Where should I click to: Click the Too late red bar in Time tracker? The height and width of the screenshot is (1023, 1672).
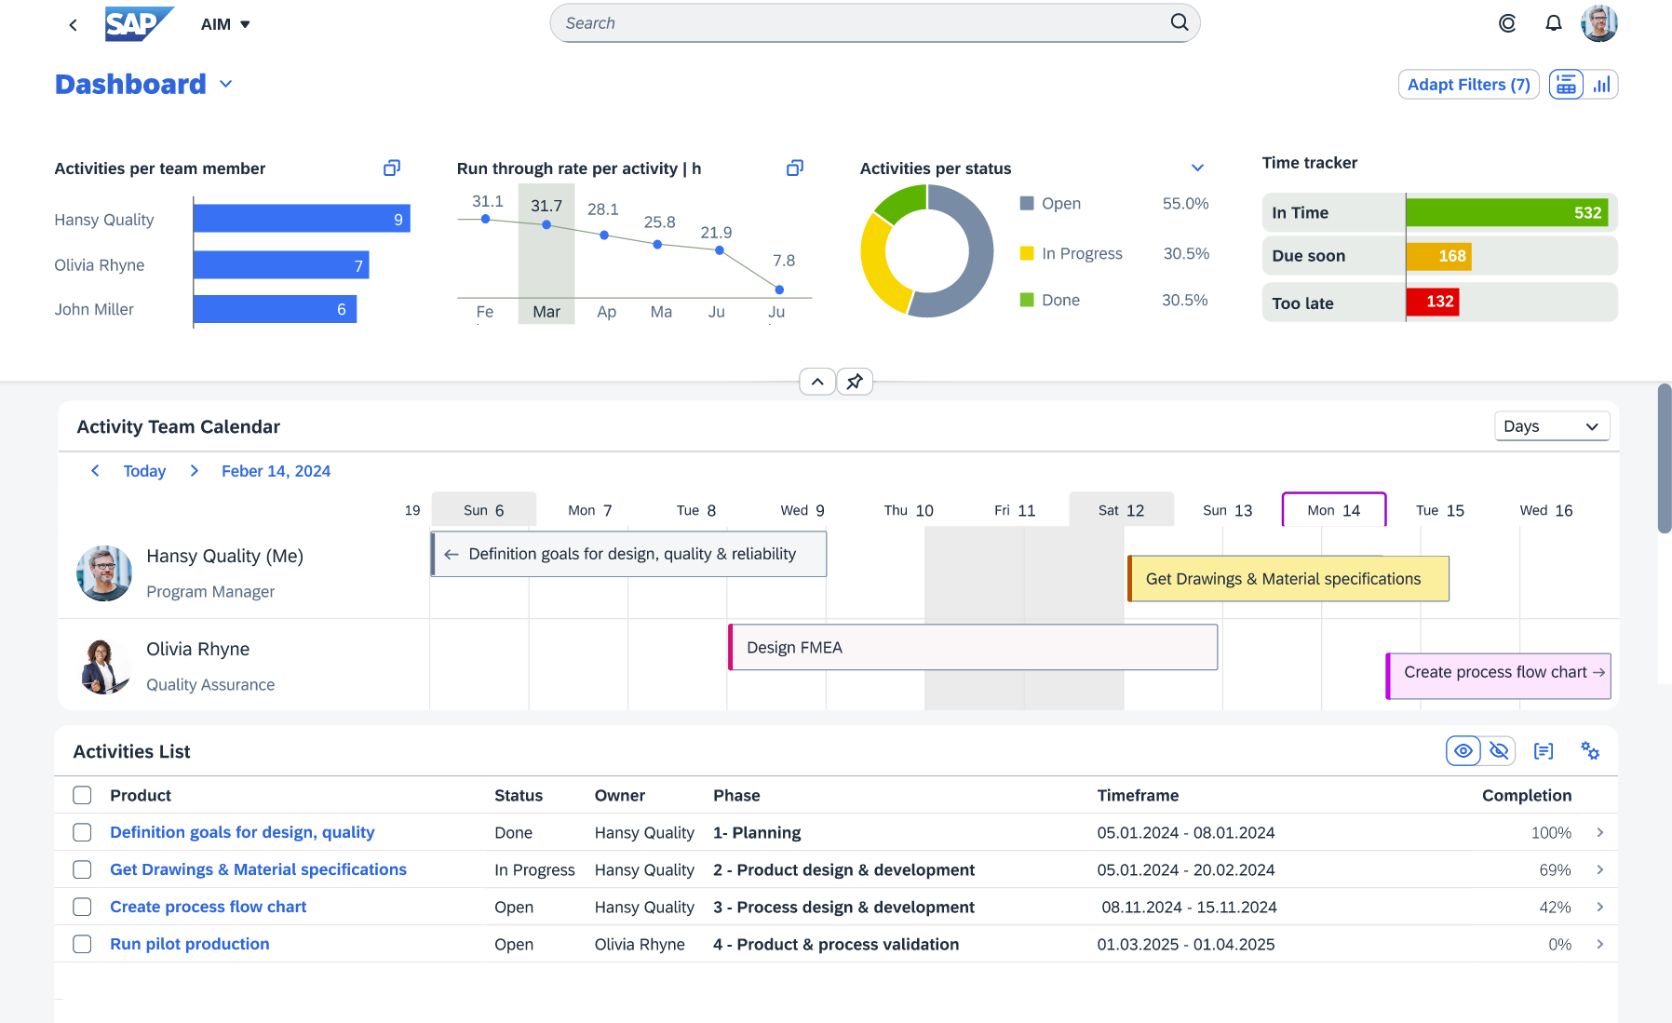pyautogui.click(x=1434, y=302)
